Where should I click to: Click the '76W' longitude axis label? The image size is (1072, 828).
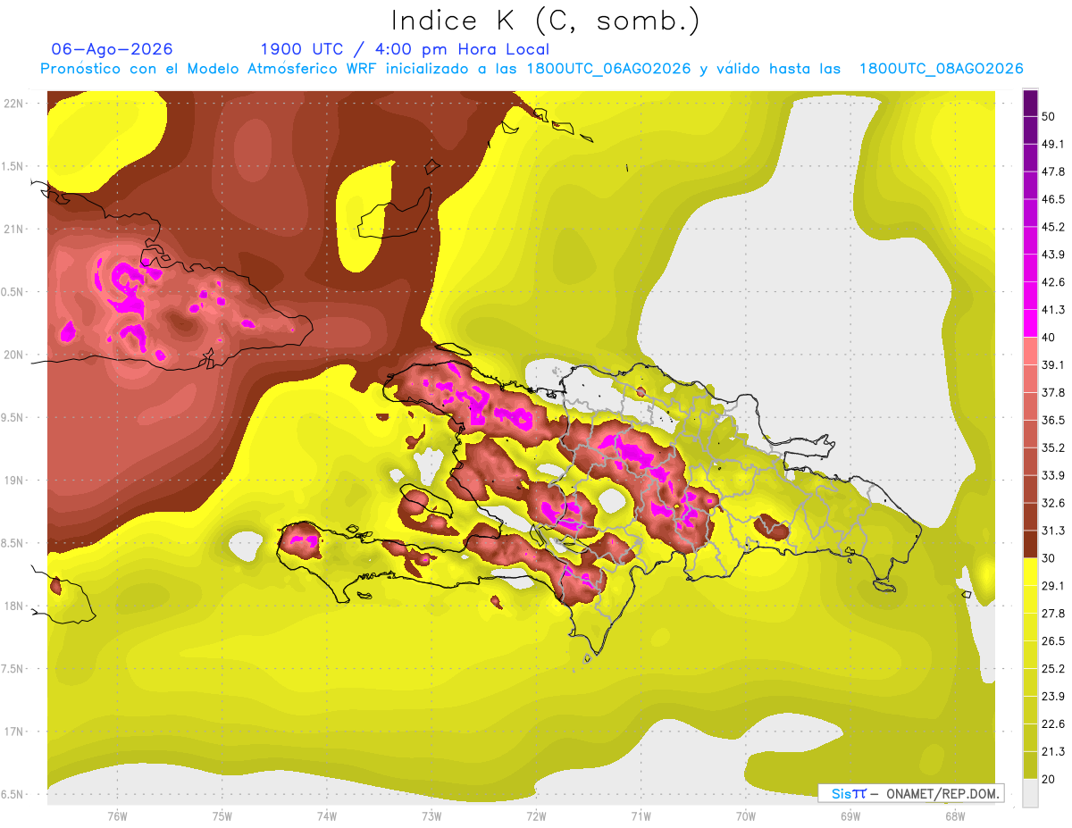pyautogui.click(x=117, y=816)
